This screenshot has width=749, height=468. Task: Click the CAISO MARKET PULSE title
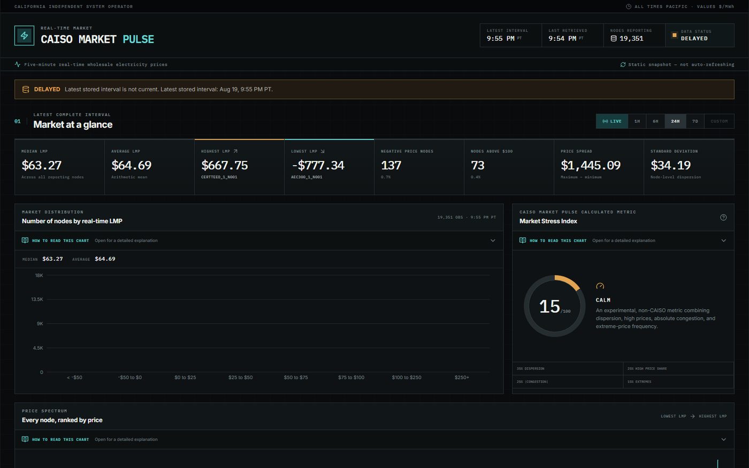pos(97,39)
